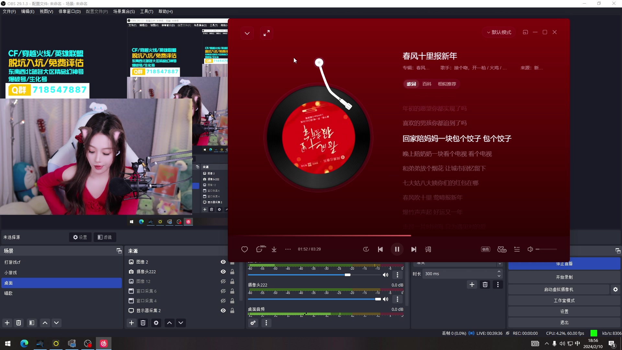622x350 pixels.
Task: Hide the 摄像头222 source
Action: [x=223, y=272]
